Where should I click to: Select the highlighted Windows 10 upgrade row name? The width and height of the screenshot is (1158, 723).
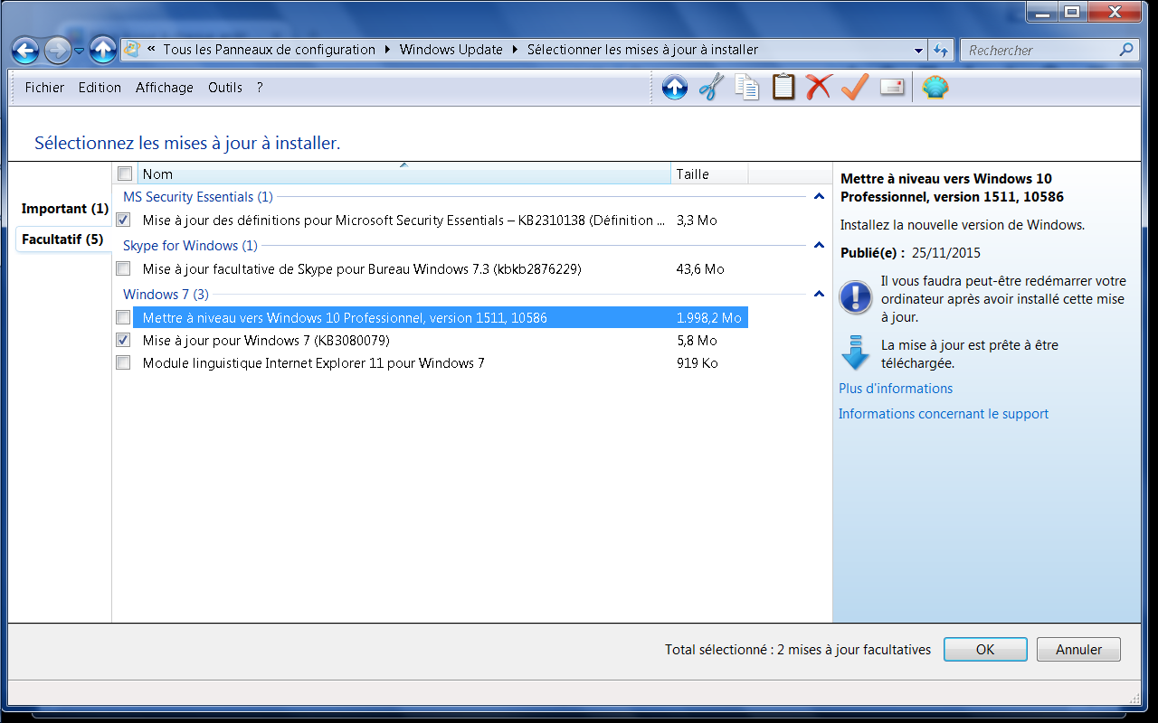click(345, 317)
